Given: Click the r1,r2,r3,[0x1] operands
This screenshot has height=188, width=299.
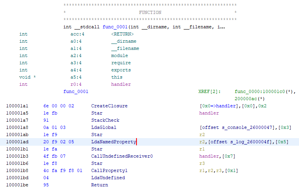Looking at the screenshot, I should (219, 171).
